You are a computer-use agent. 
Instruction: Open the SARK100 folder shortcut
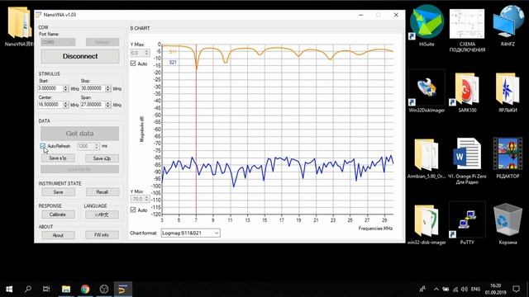(x=467, y=92)
